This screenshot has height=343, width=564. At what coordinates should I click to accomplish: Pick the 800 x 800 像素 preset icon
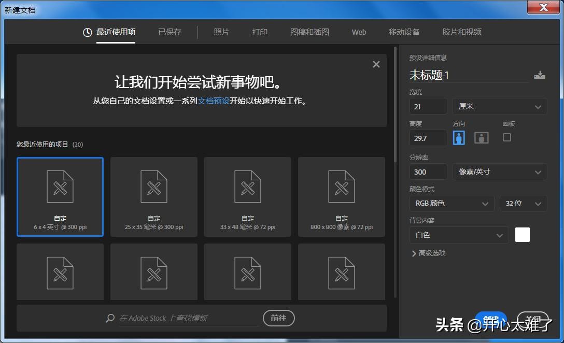coord(342,187)
